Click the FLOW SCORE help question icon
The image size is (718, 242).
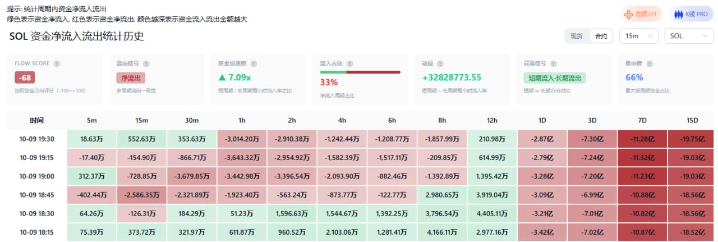coord(57,64)
